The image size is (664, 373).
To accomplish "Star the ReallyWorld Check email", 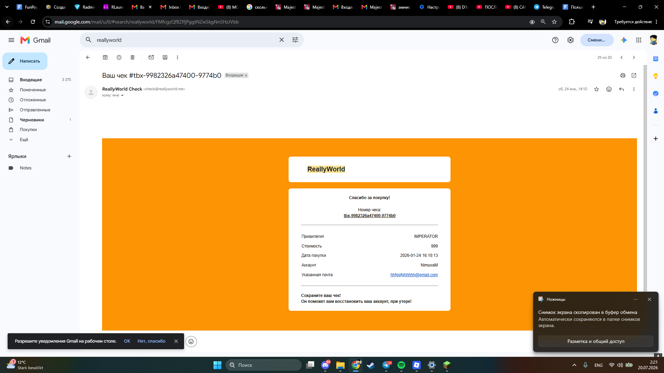I will click(x=597, y=89).
